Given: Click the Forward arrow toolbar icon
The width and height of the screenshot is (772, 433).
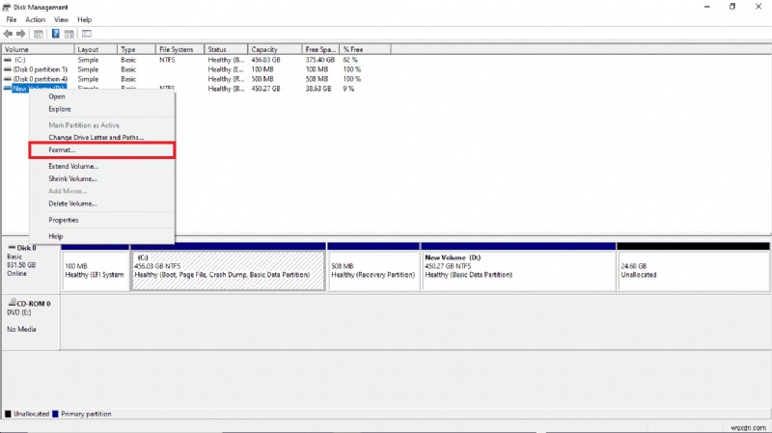Looking at the screenshot, I should point(20,34).
